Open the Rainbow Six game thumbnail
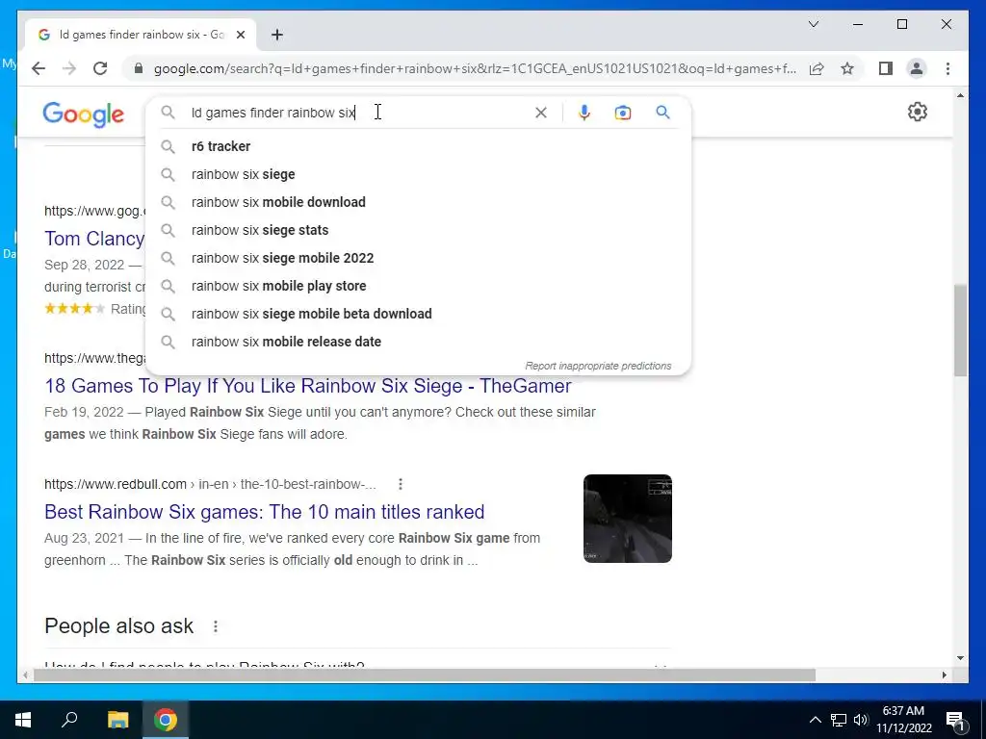The image size is (986, 739). (x=628, y=519)
